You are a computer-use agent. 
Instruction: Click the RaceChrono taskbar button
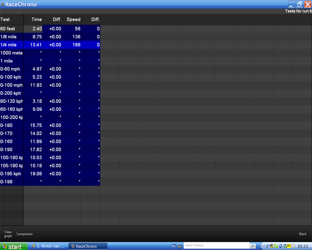point(87,246)
